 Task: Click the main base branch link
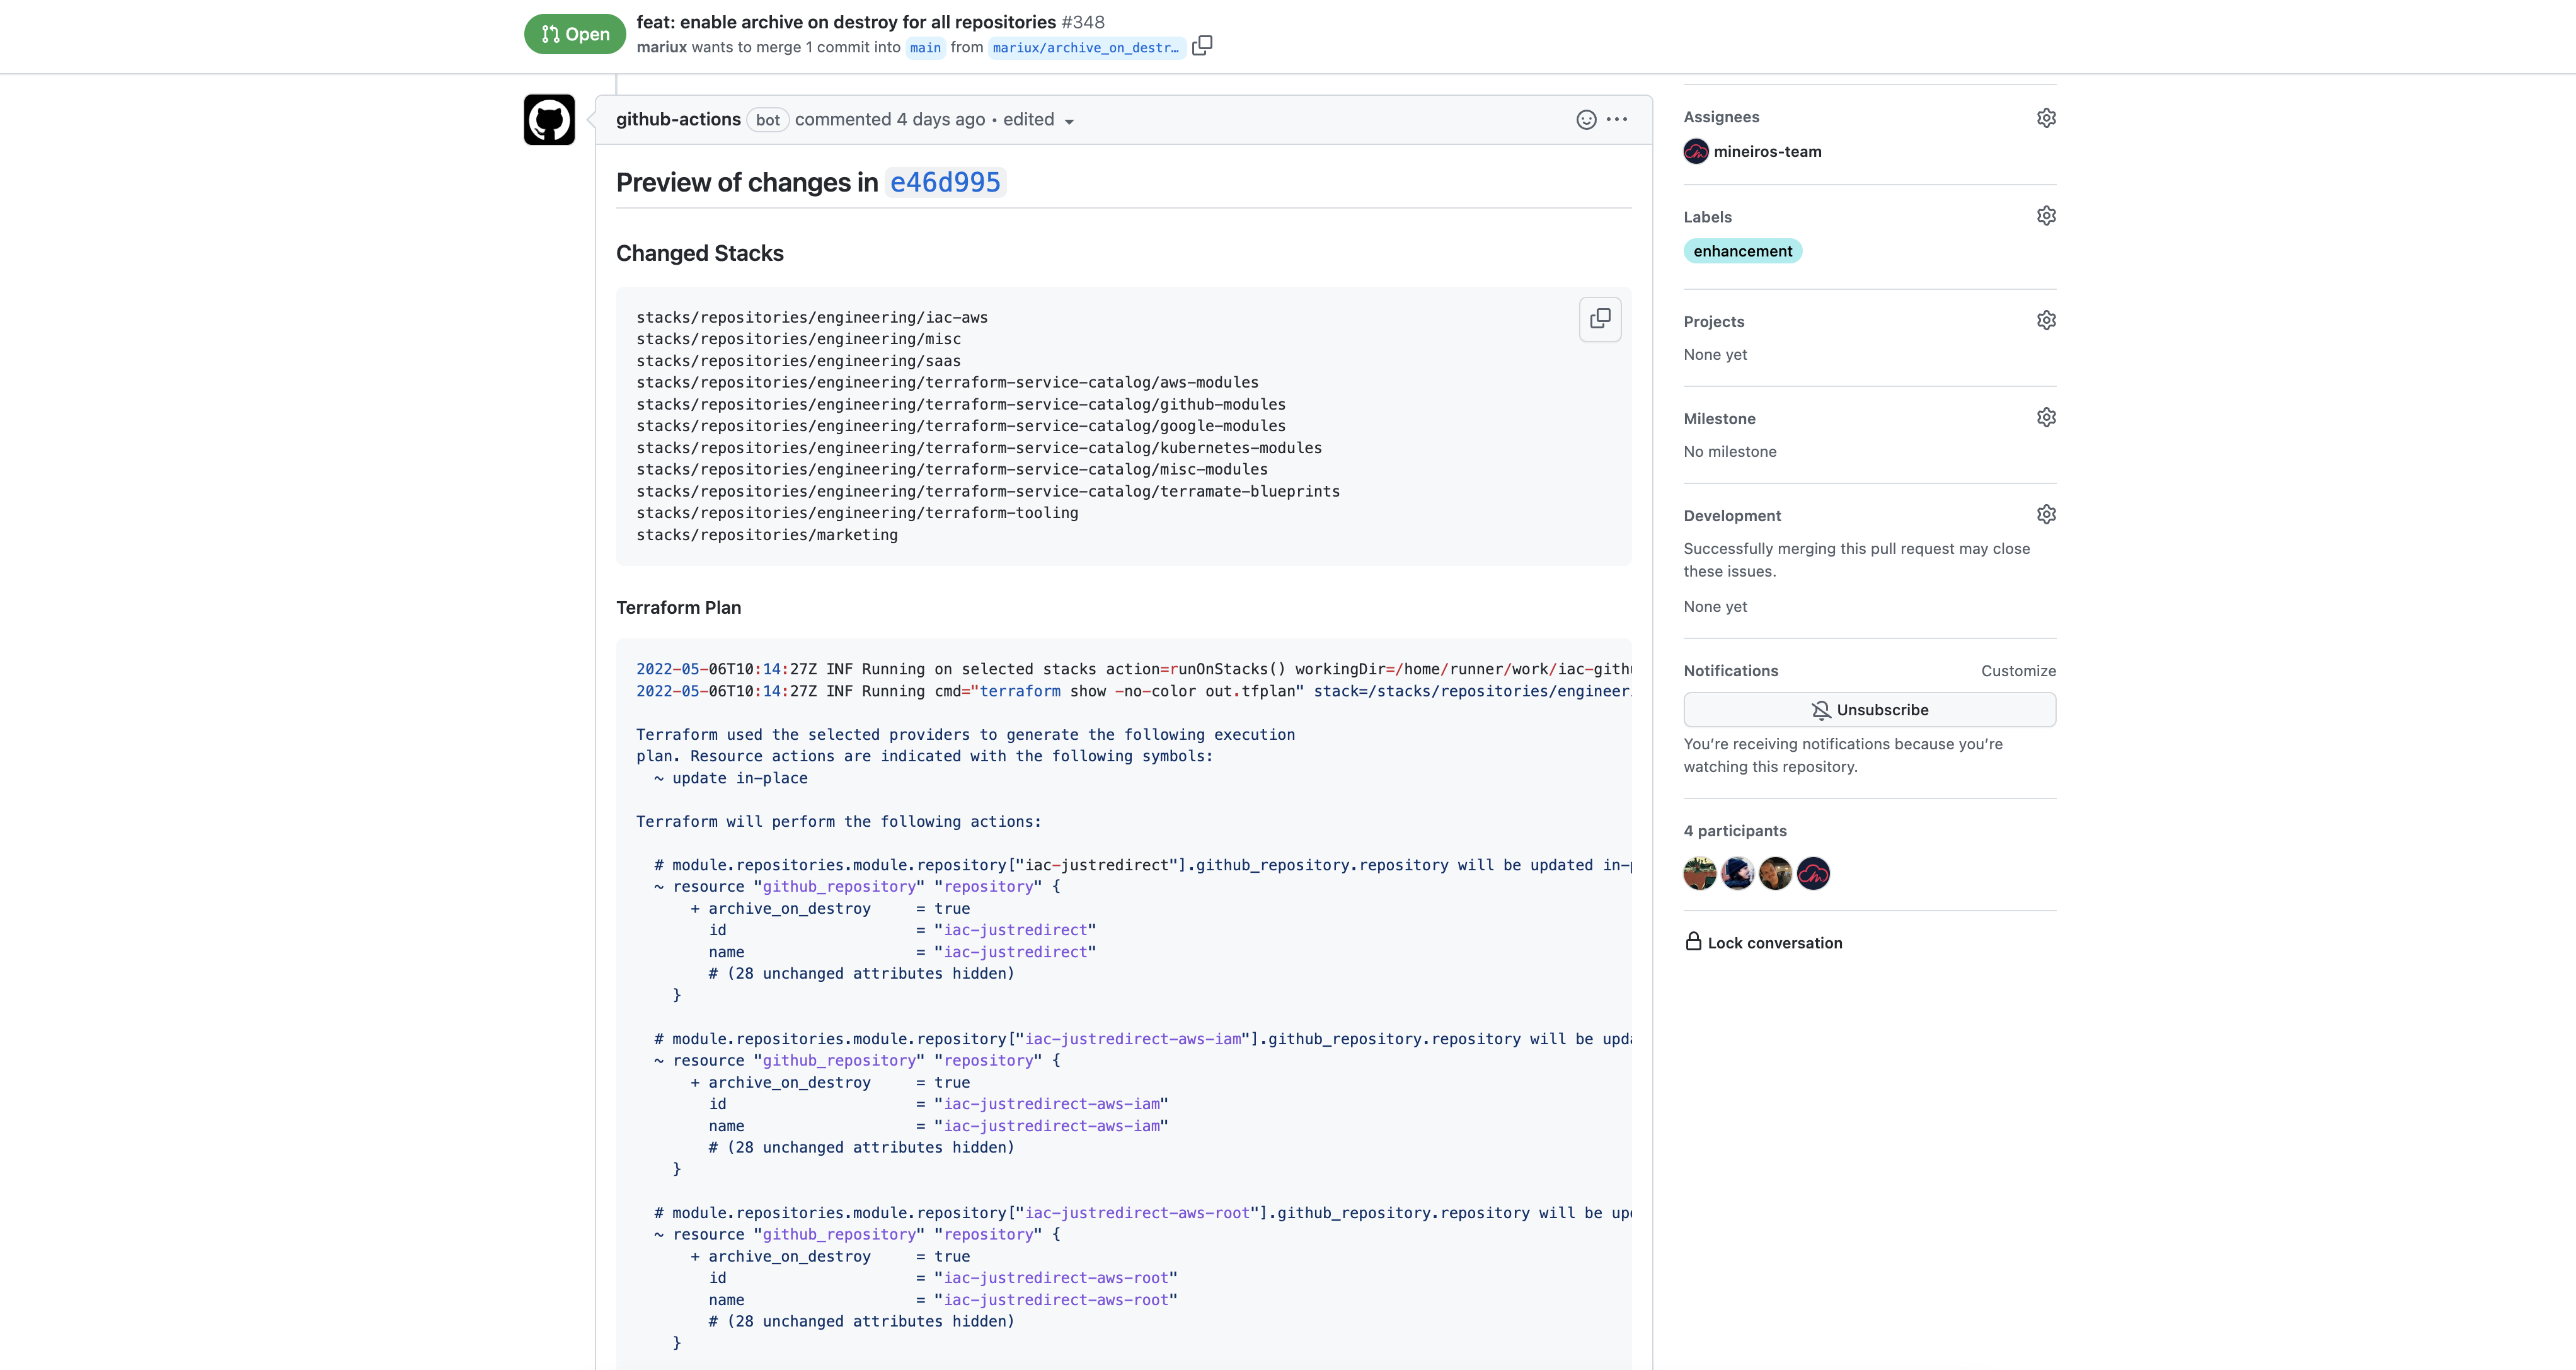[x=925, y=48]
